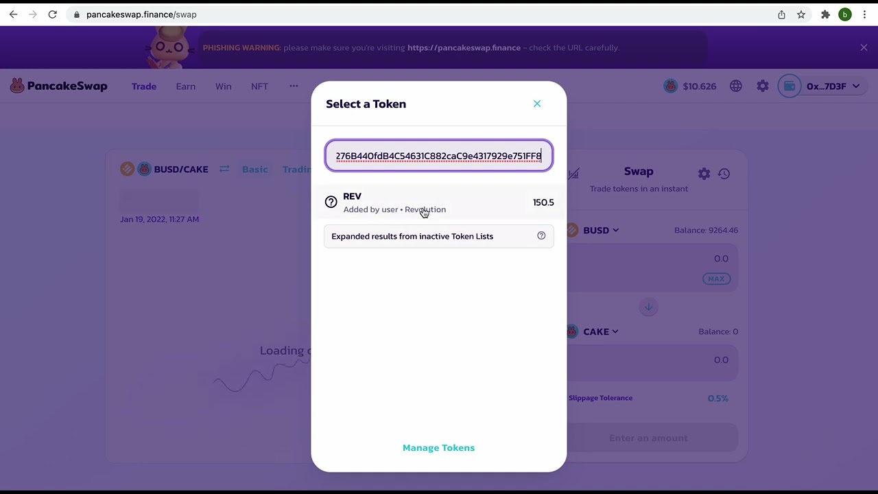The width and height of the screenshot is (878, 494).
Task: Close the Select a Token dialog
Action: [537, 104]
